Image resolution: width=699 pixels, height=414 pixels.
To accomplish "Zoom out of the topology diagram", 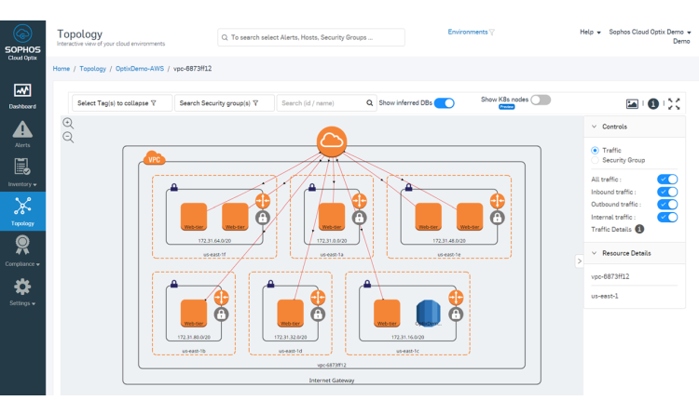I will point(68,137).
